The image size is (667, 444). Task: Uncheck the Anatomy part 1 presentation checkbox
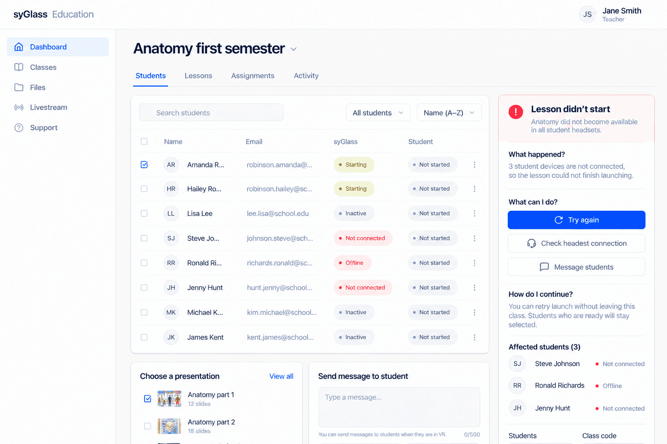click(148, 398)
